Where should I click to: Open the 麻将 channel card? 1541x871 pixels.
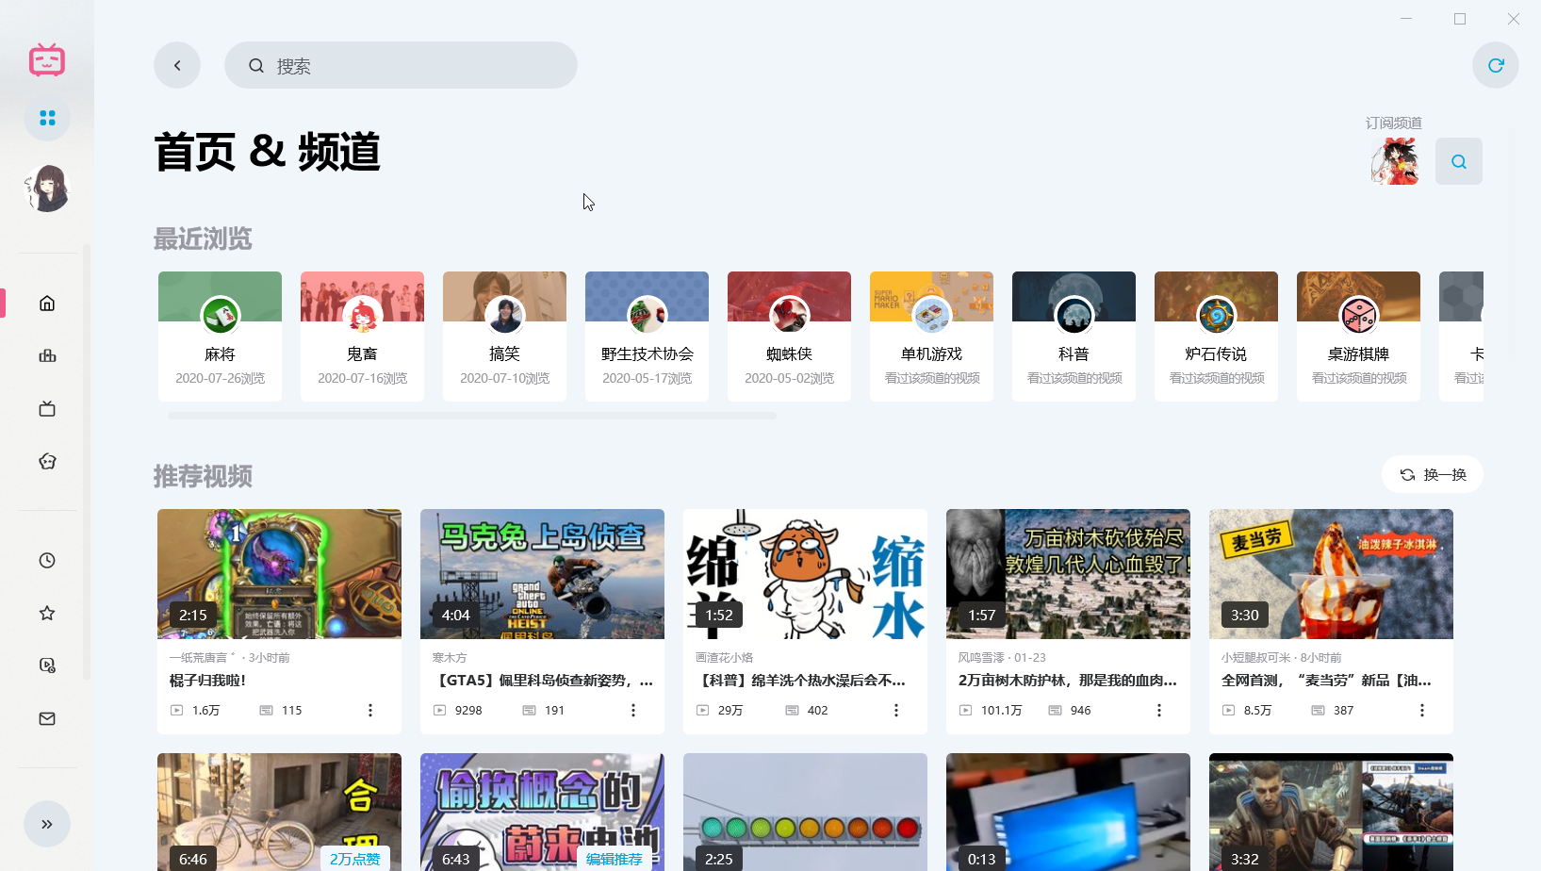220,337
